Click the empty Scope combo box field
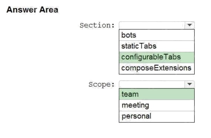Viewport: 211px width, 138px height. 156,84
